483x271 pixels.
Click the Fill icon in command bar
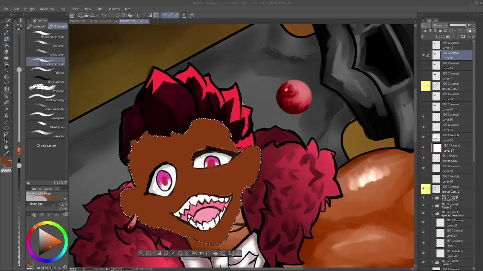click(x=130, y=15)
